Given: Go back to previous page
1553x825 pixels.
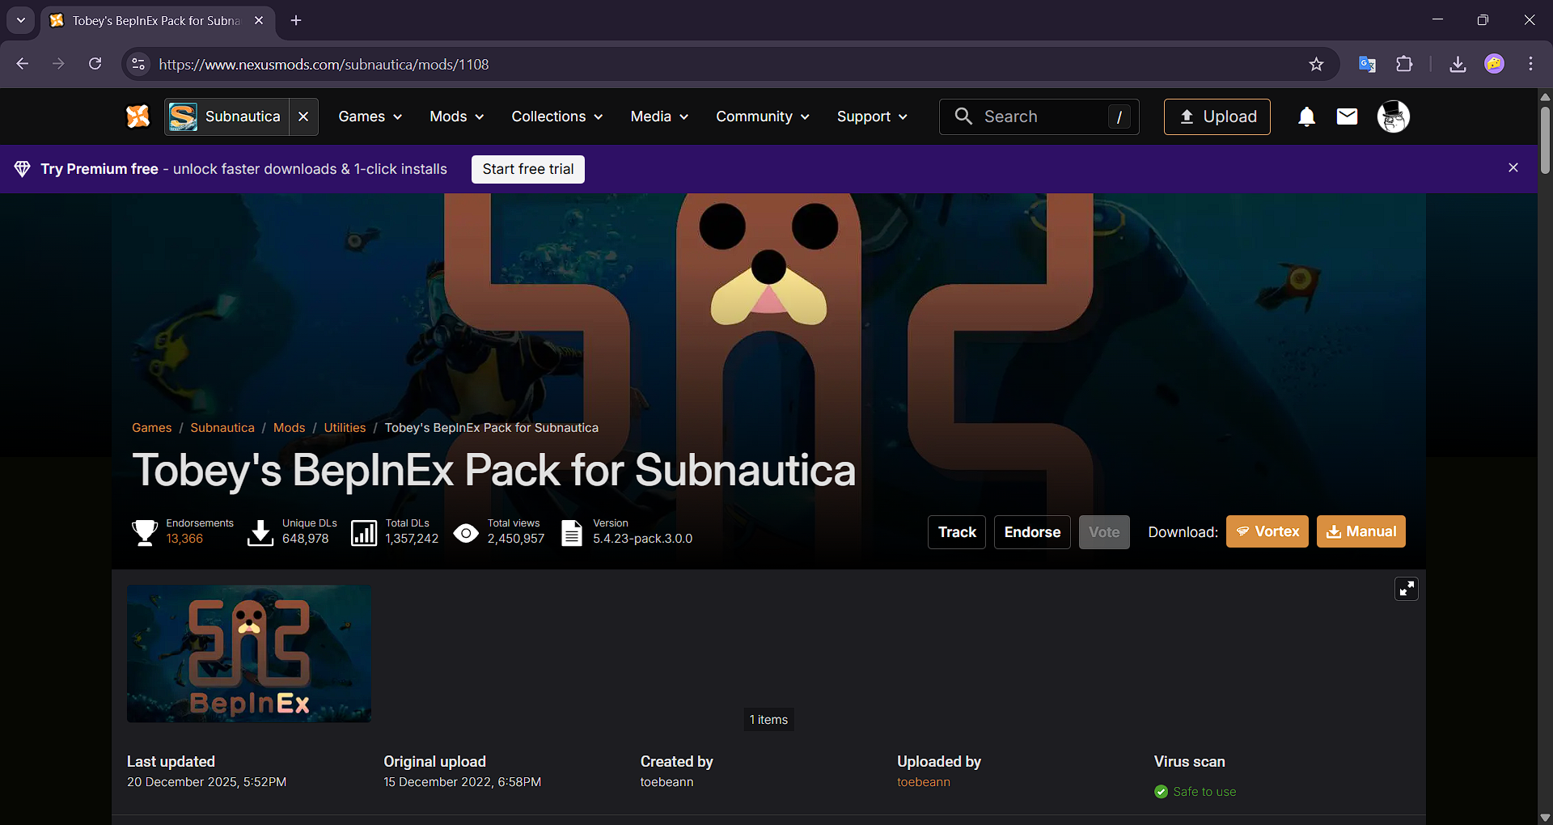Looking at the screenshot, I should tap(23, 64).
